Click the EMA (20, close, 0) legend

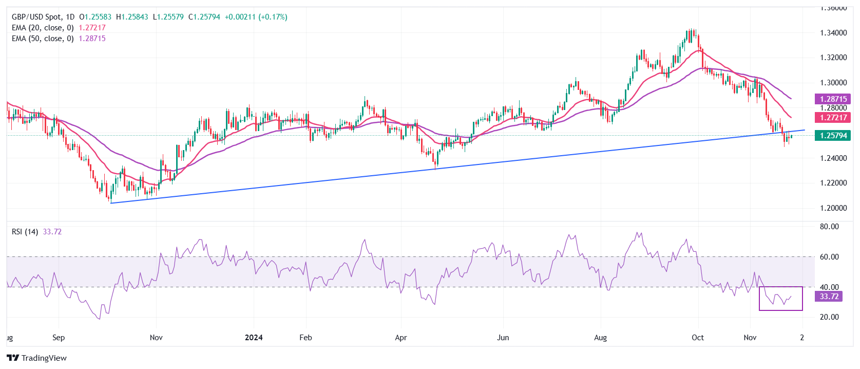coord(43,28)
